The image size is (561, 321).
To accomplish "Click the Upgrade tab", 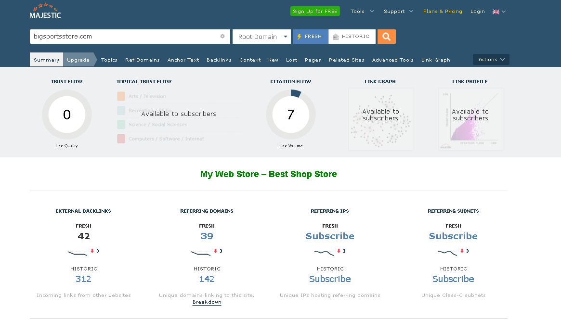I will pos(78,60).
